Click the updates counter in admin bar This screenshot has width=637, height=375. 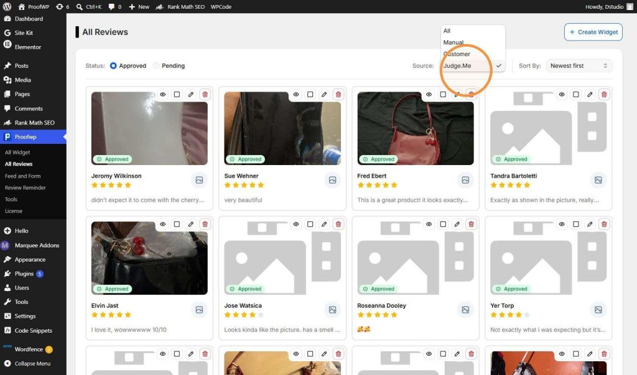63,6
